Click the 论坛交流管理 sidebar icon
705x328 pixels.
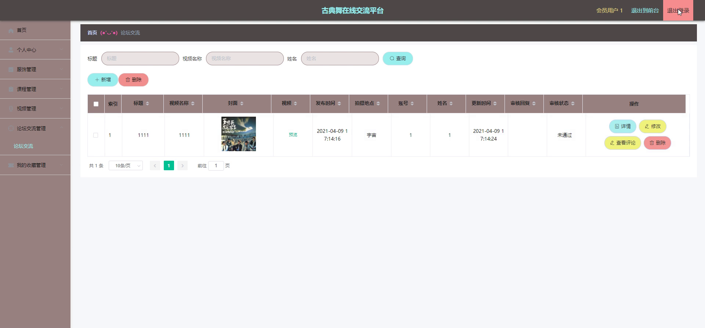(11, 128)
